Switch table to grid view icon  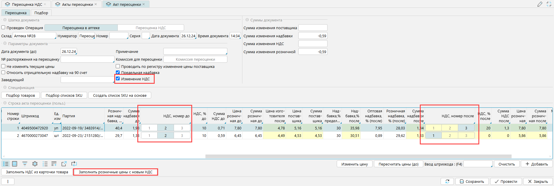[x=15, y=164]
